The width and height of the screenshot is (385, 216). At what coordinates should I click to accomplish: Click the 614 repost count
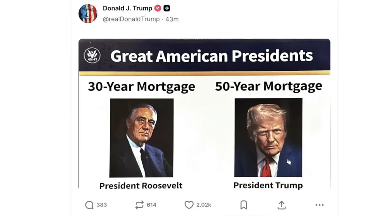pos(152,205)
